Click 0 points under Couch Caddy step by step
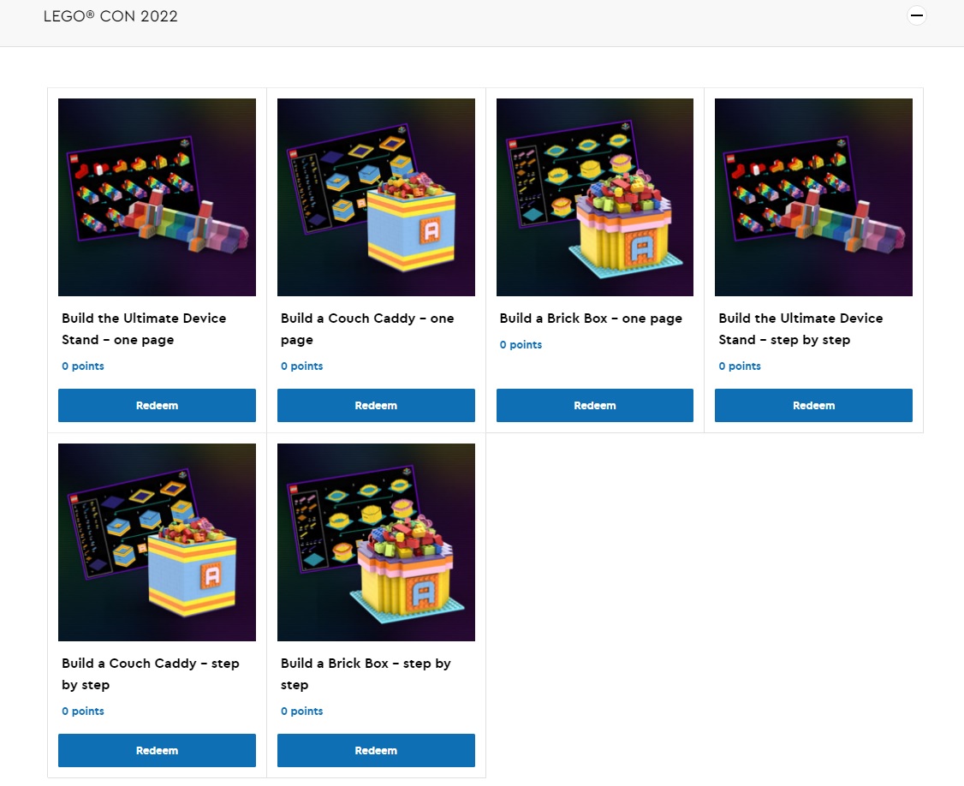 coord(83,711)
